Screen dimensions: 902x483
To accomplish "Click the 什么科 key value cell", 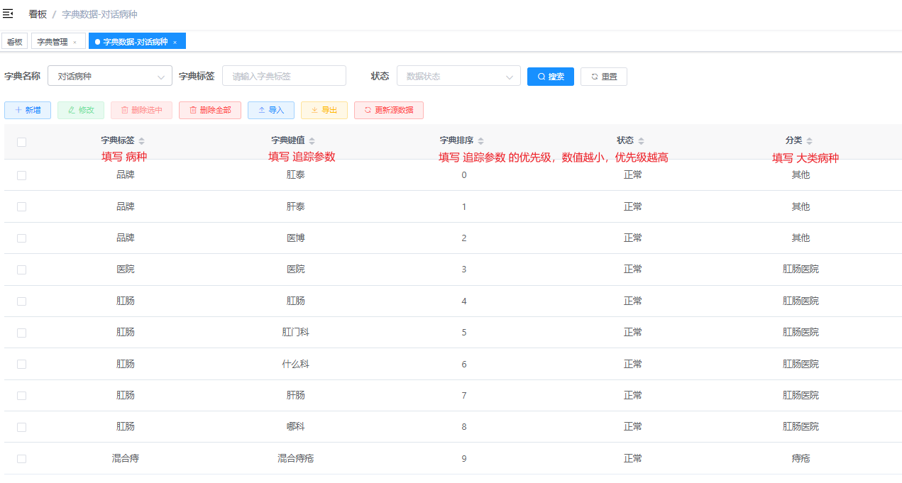I will pos(296,364).
